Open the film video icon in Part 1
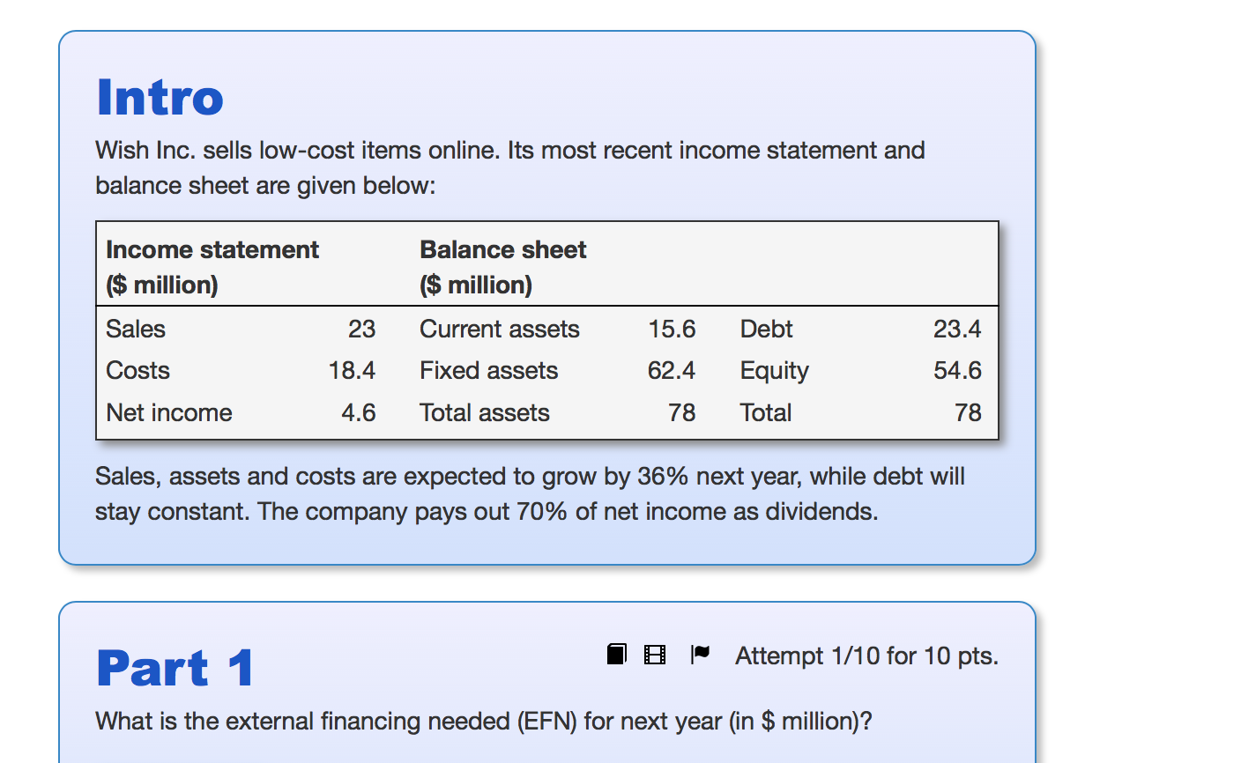1241x763 pixels. pyautogui.click(x=655, y=655)
